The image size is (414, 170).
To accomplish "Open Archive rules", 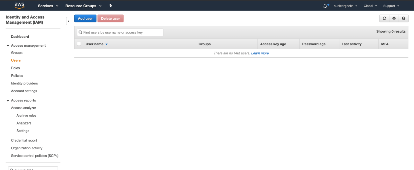I will coord(26,115).
